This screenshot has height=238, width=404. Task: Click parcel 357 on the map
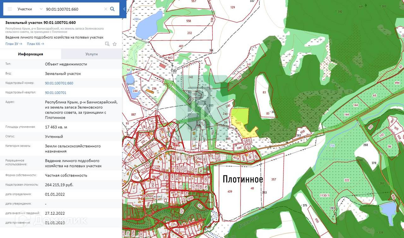click(273, 179)
